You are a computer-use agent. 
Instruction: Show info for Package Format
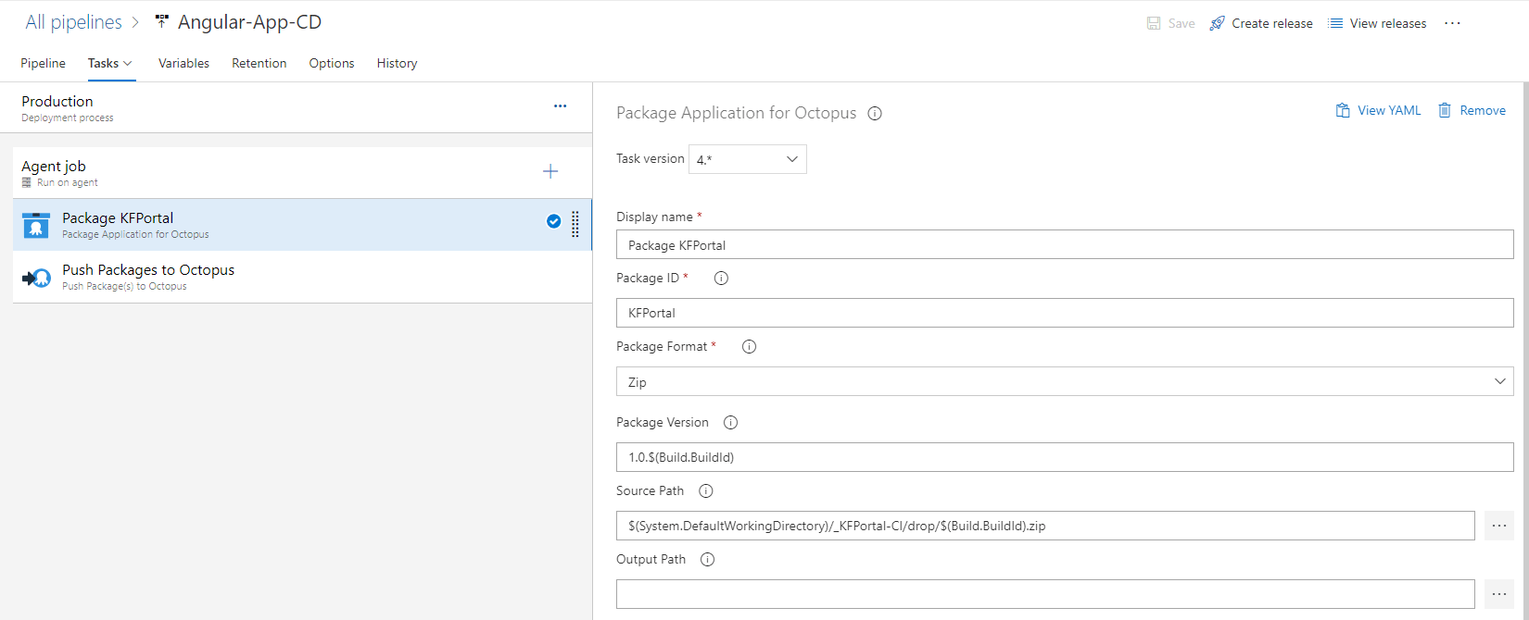point(749,346)
